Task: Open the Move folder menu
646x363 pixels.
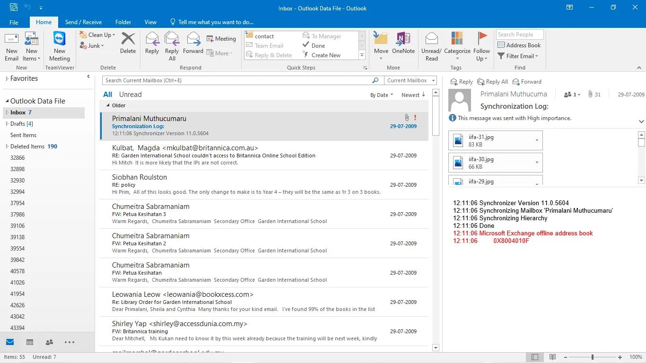Action: [381, 47]
